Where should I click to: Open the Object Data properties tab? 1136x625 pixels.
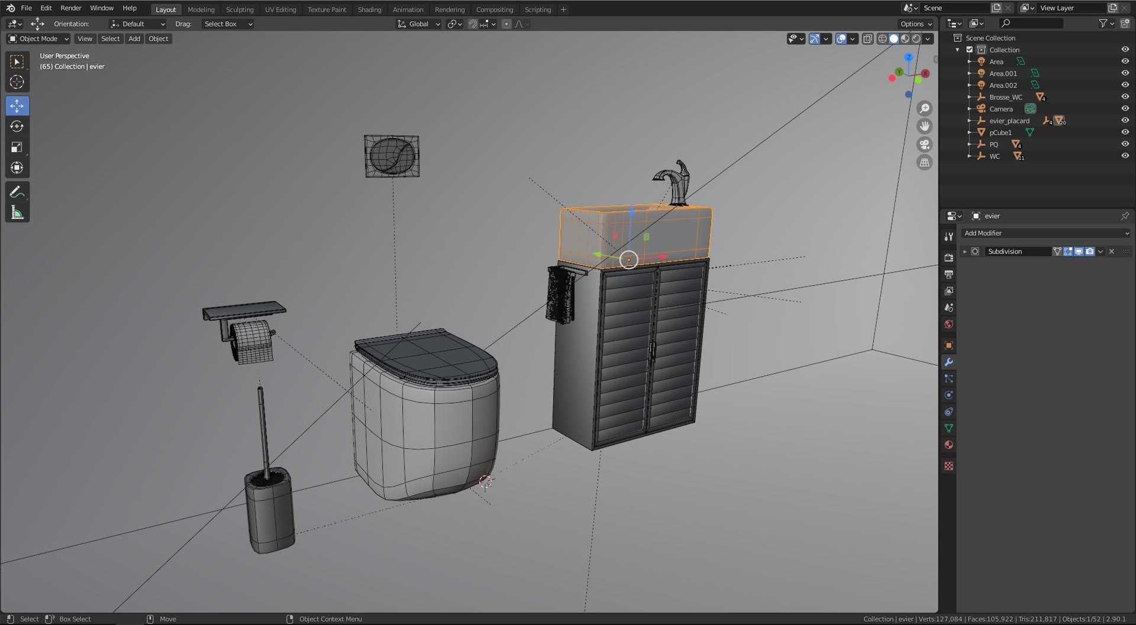tap(948, 428)
